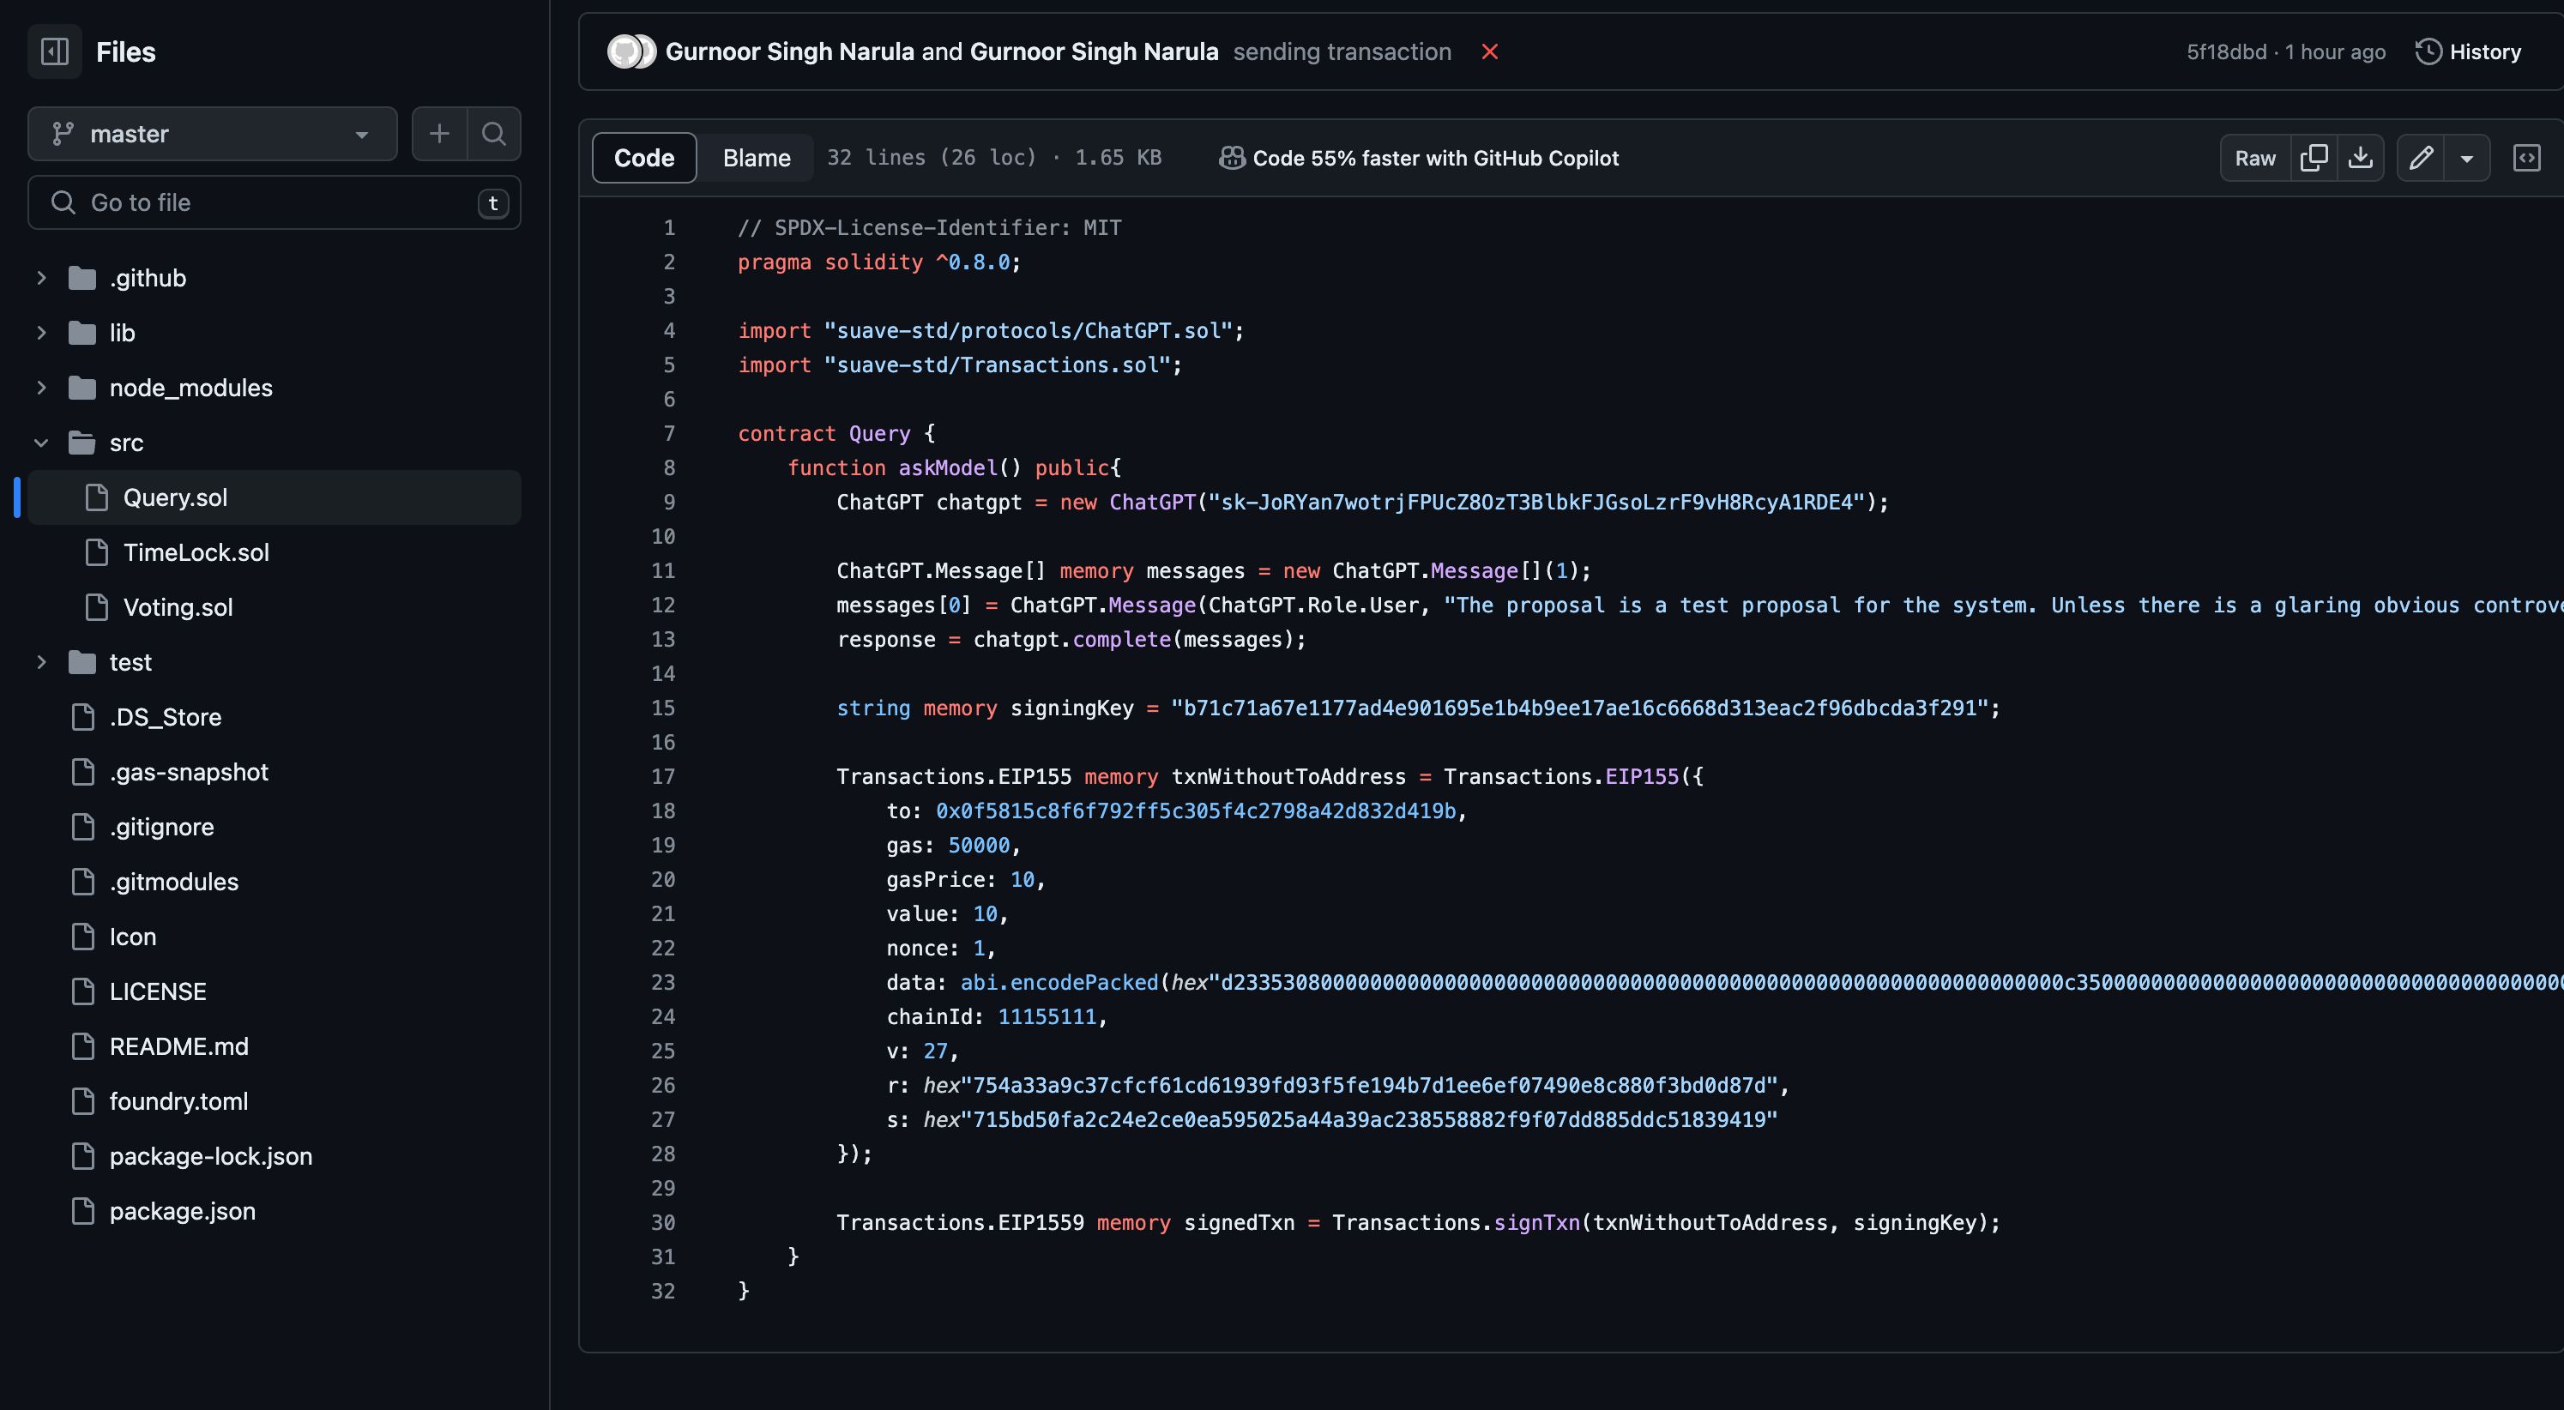This screenshot has height=1410, width=2564.
Task: Click chainId value 11155111
Action: (1047, 1017)
